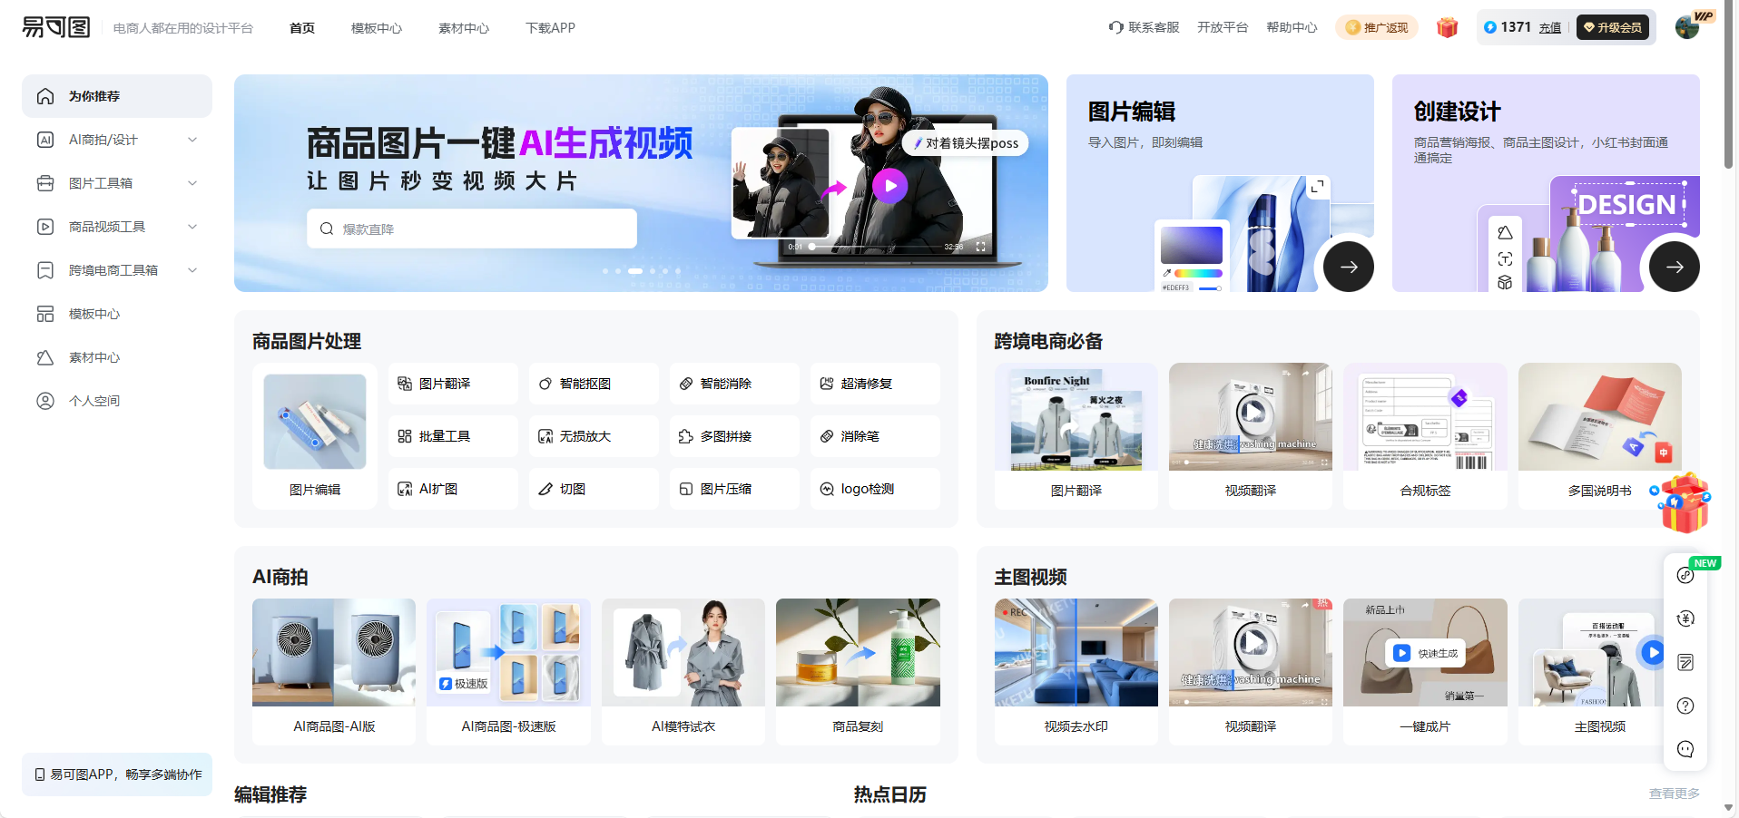The width and height of the screenshot is (1739, 818).
Task: Expand the 商品视频工具 sidebar menu
Action: tap(117, 227)
